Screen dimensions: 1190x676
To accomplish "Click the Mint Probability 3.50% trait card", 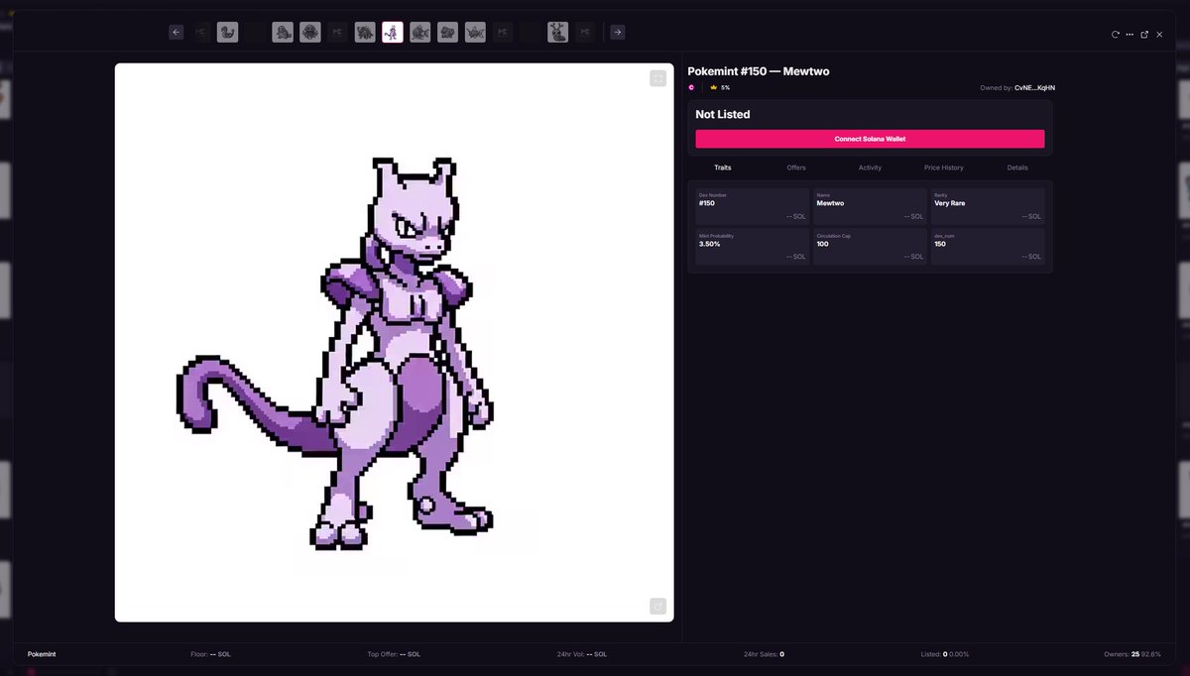I will click(x=752, y=247).
